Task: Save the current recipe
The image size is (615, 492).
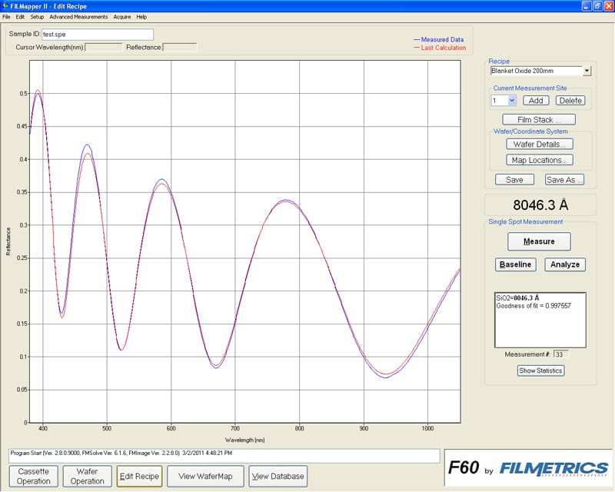Action: click(514, 180)
